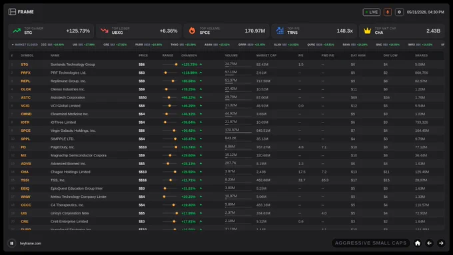This screenshot has height=255, width=453.
Task: Pause the slideshow with pause button
Action: click(x=12, y=243)
